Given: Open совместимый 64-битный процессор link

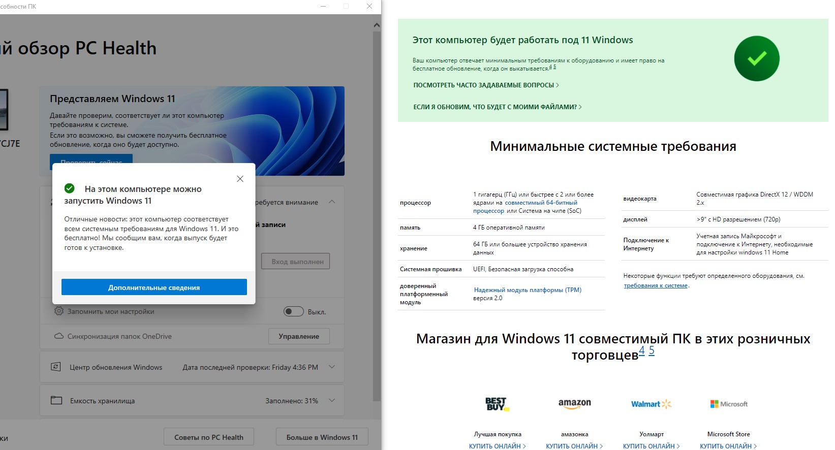Looking at the screenshot, I should pos(525,207).
